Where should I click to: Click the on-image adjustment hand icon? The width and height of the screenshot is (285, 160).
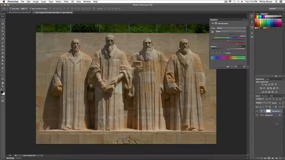tap(212, 32)
